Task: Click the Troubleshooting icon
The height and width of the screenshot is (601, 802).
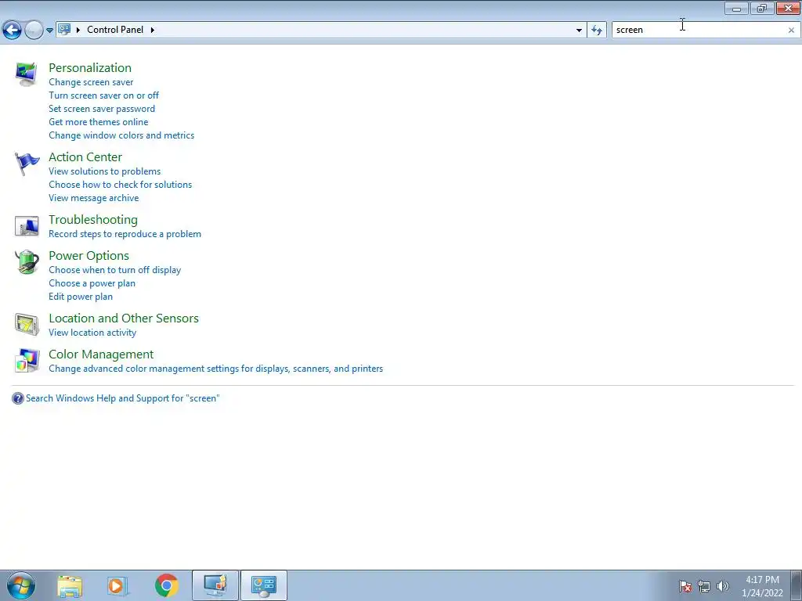Action: click(x=27, y=226)
